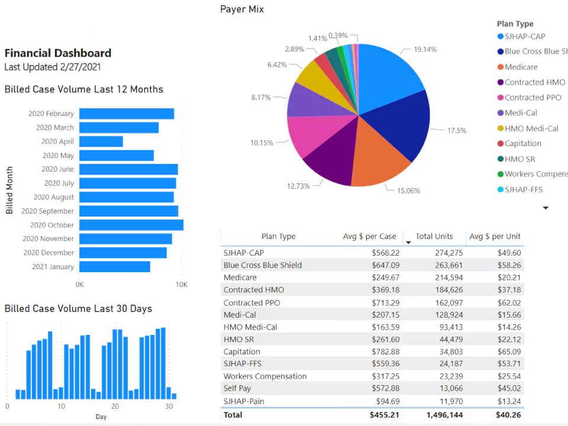Viewport: 568px width, 426px height.
Task: Select the SJHAP-CAP legend marker
Action: [500, 36]
